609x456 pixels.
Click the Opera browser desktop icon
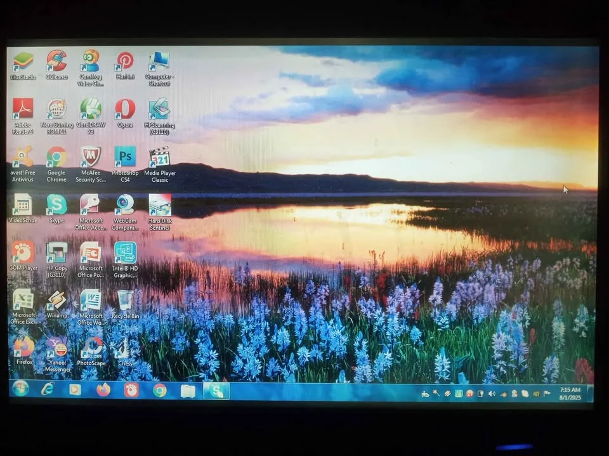(125, 114)
